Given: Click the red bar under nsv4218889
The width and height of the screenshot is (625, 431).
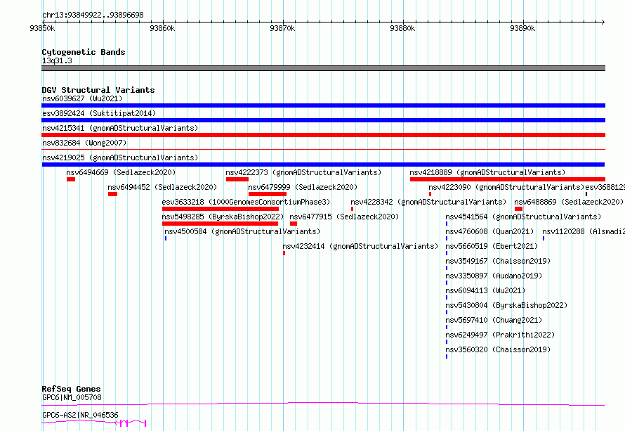Looking at the screenshot, I should (x=508, y=179).
